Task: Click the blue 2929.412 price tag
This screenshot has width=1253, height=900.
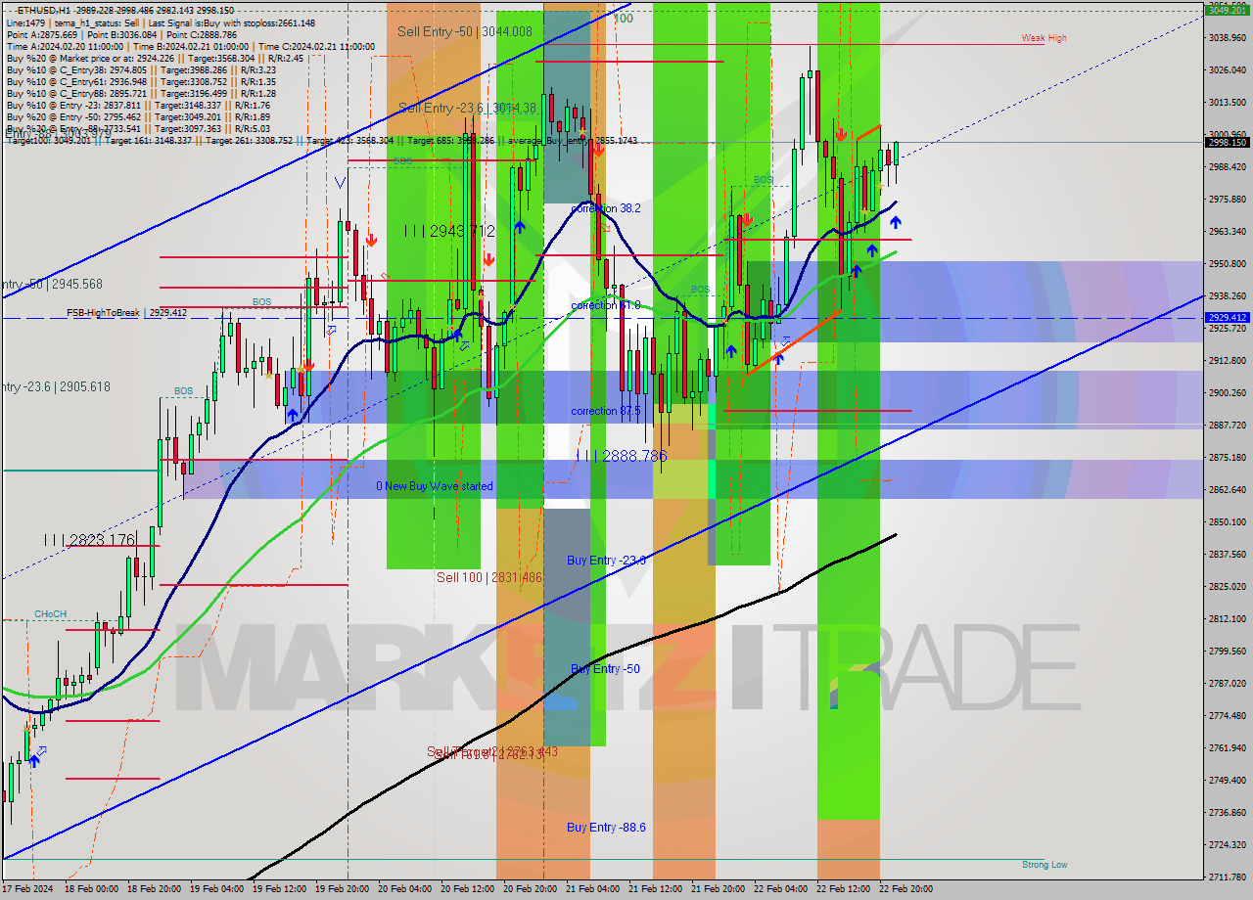Action: pos(1228,318)
